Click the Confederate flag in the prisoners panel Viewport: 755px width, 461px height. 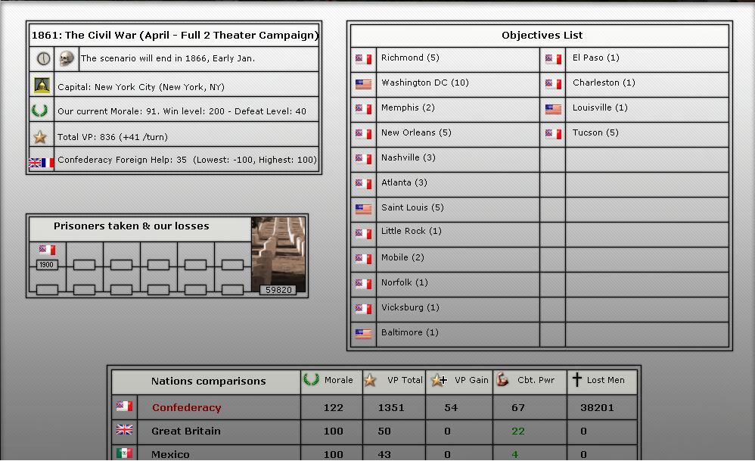tap(47, 250)
